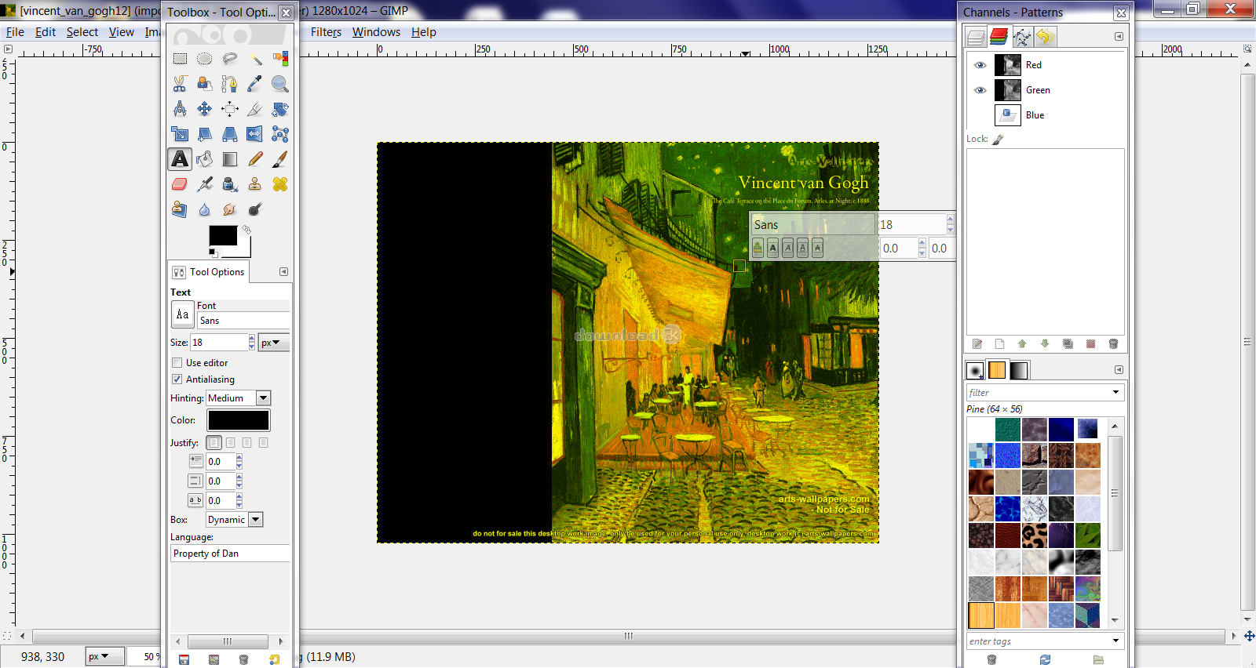Open the font size unit px dropdown
This screenshot has width=1256, height=668.
[x=274, y=343]
